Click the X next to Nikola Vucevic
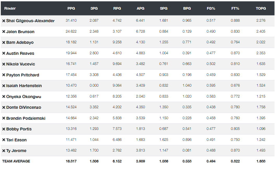Viewport: 275px width, 169px height. pos(4,64)
